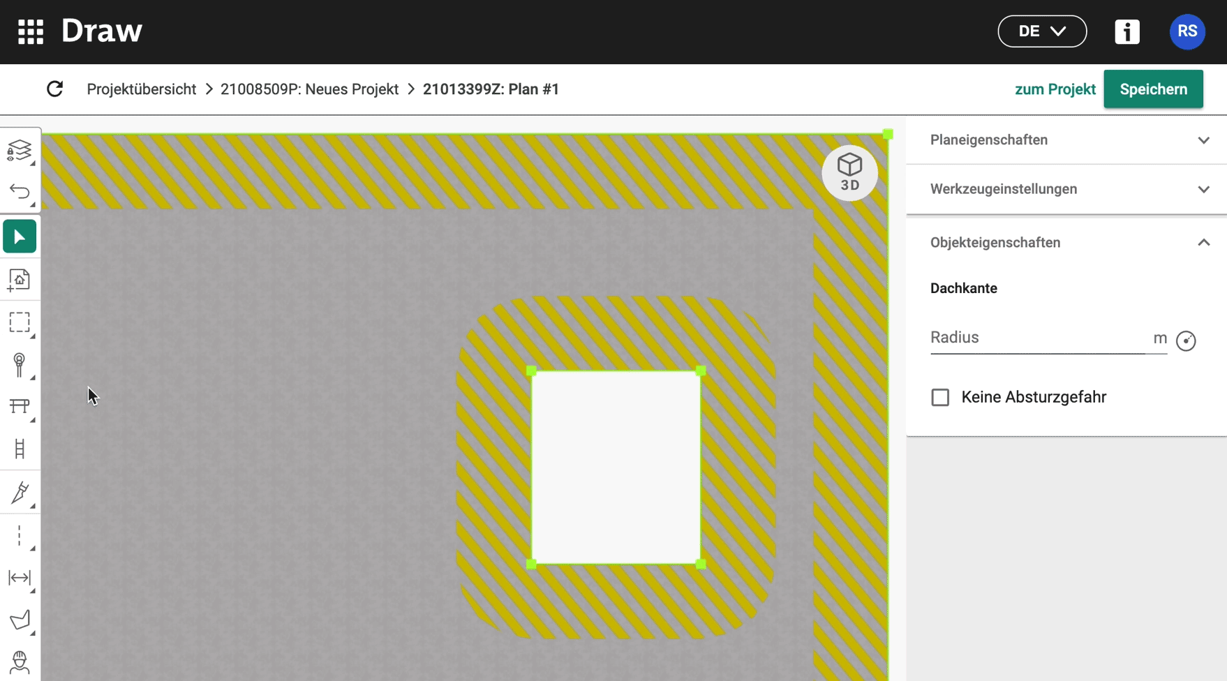Click the top-right handle of white rectangle
This screenshot has height=681, width=1227.
click(x=701, y=371)
